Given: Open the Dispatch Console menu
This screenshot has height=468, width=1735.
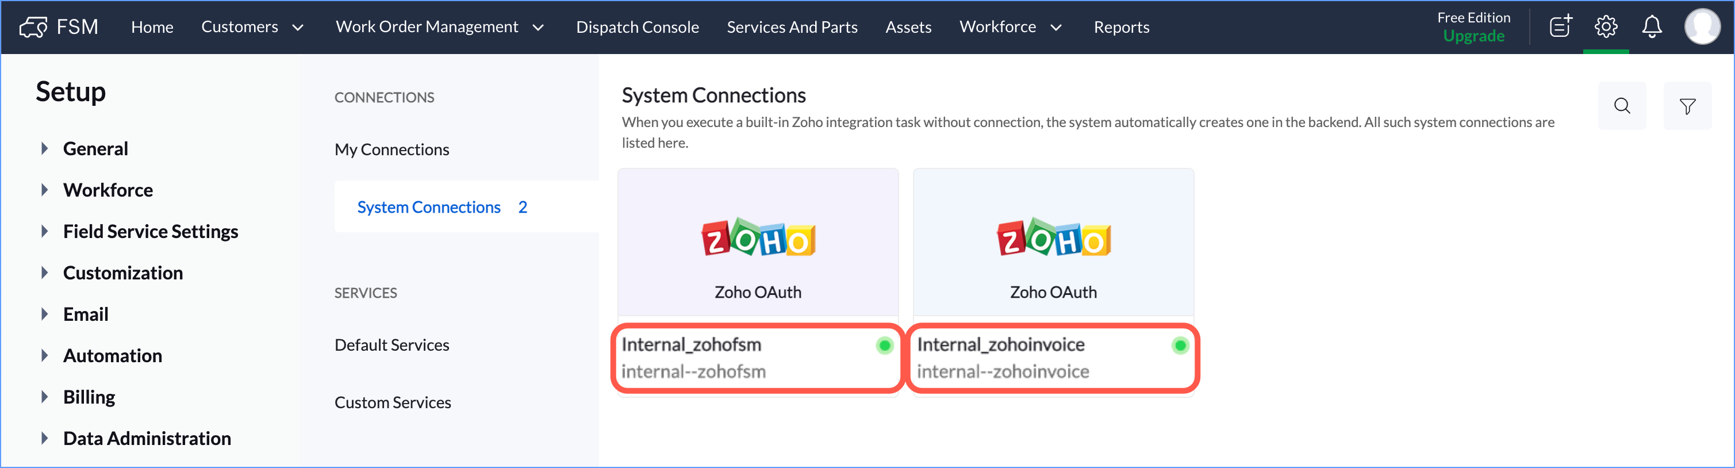Looking at the screenshot, I should pos(637,27).
